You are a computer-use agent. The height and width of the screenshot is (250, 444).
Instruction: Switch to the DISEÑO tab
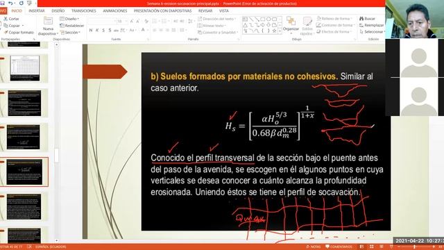tap(58, 11)
